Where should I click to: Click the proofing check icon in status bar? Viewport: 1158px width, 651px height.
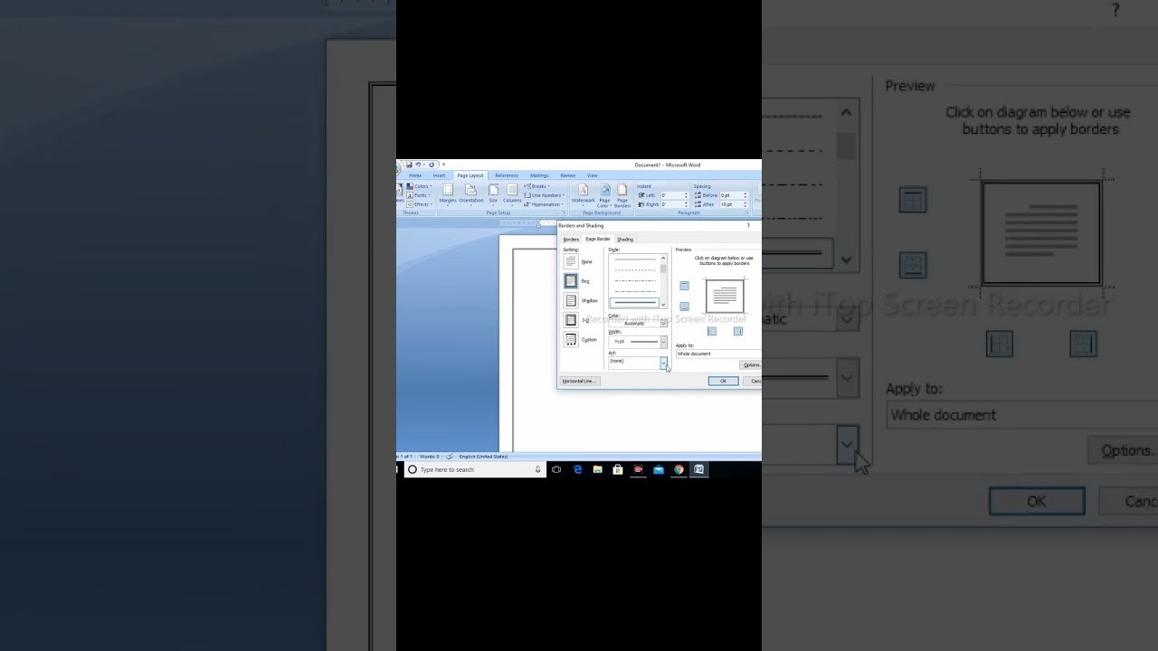click(449, 457)
